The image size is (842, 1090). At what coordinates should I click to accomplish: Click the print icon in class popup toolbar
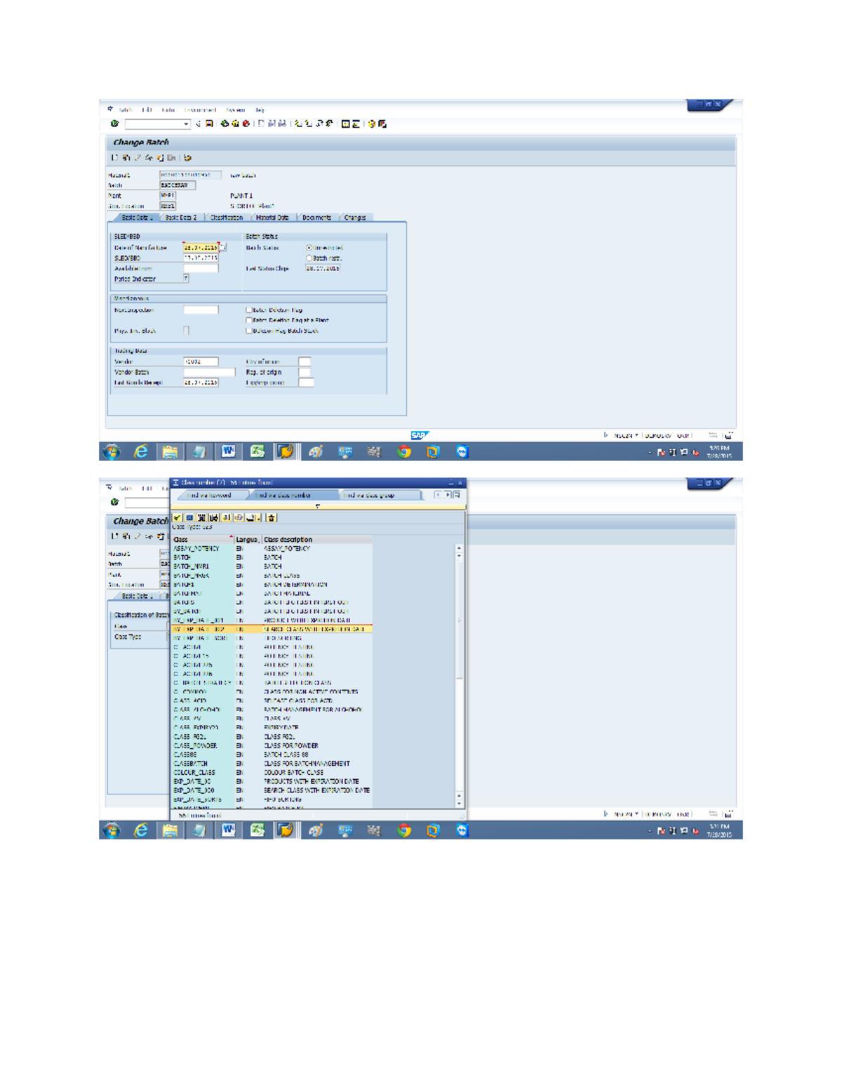pos(251,518)
